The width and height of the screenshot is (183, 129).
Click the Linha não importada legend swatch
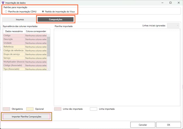click(x=58, y=109)
